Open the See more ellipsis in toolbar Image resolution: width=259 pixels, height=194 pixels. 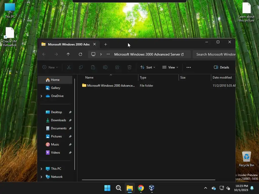[x=189, y=67]
